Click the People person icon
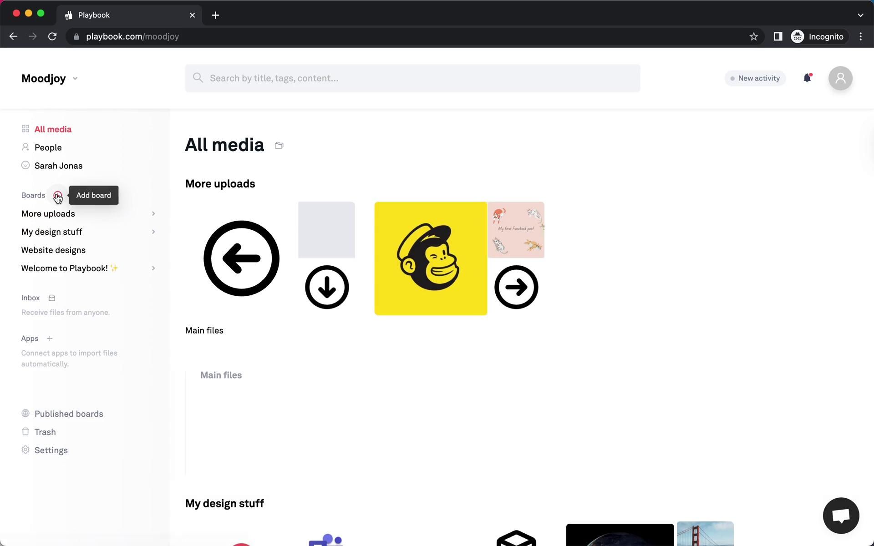Image resolution: width=874 pixels, height=546 pixels. point(25,147)
